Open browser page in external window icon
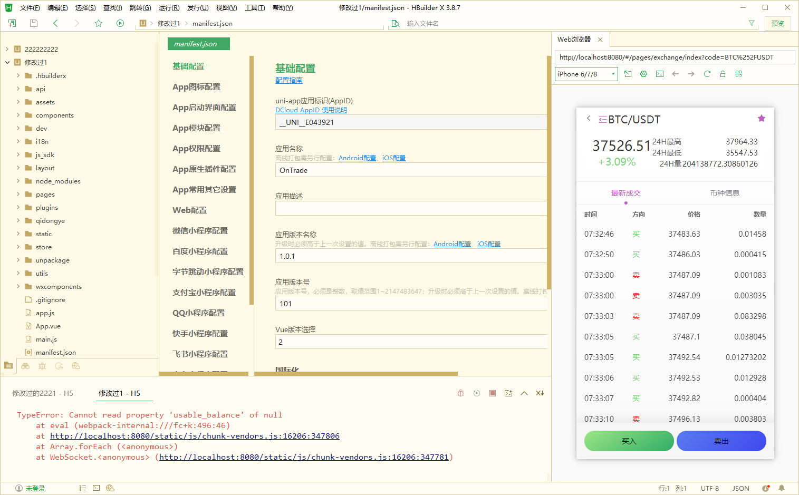799x495 pixels. (x=628, y=74)
